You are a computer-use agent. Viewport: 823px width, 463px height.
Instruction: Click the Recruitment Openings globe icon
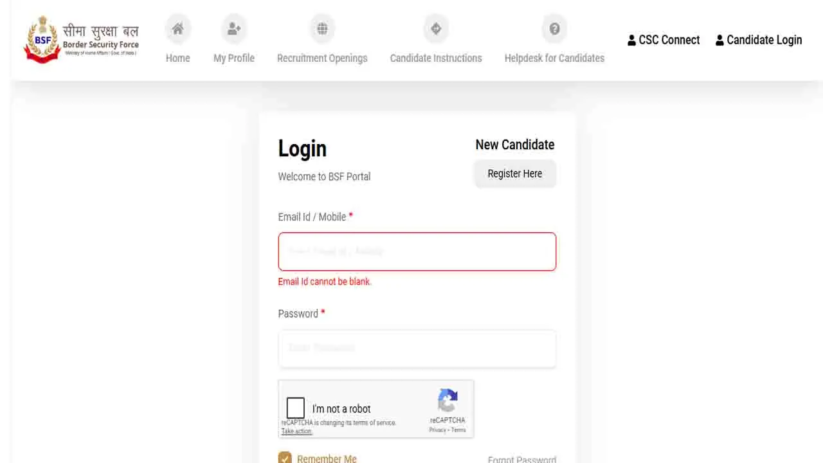(x=322, y=29)
